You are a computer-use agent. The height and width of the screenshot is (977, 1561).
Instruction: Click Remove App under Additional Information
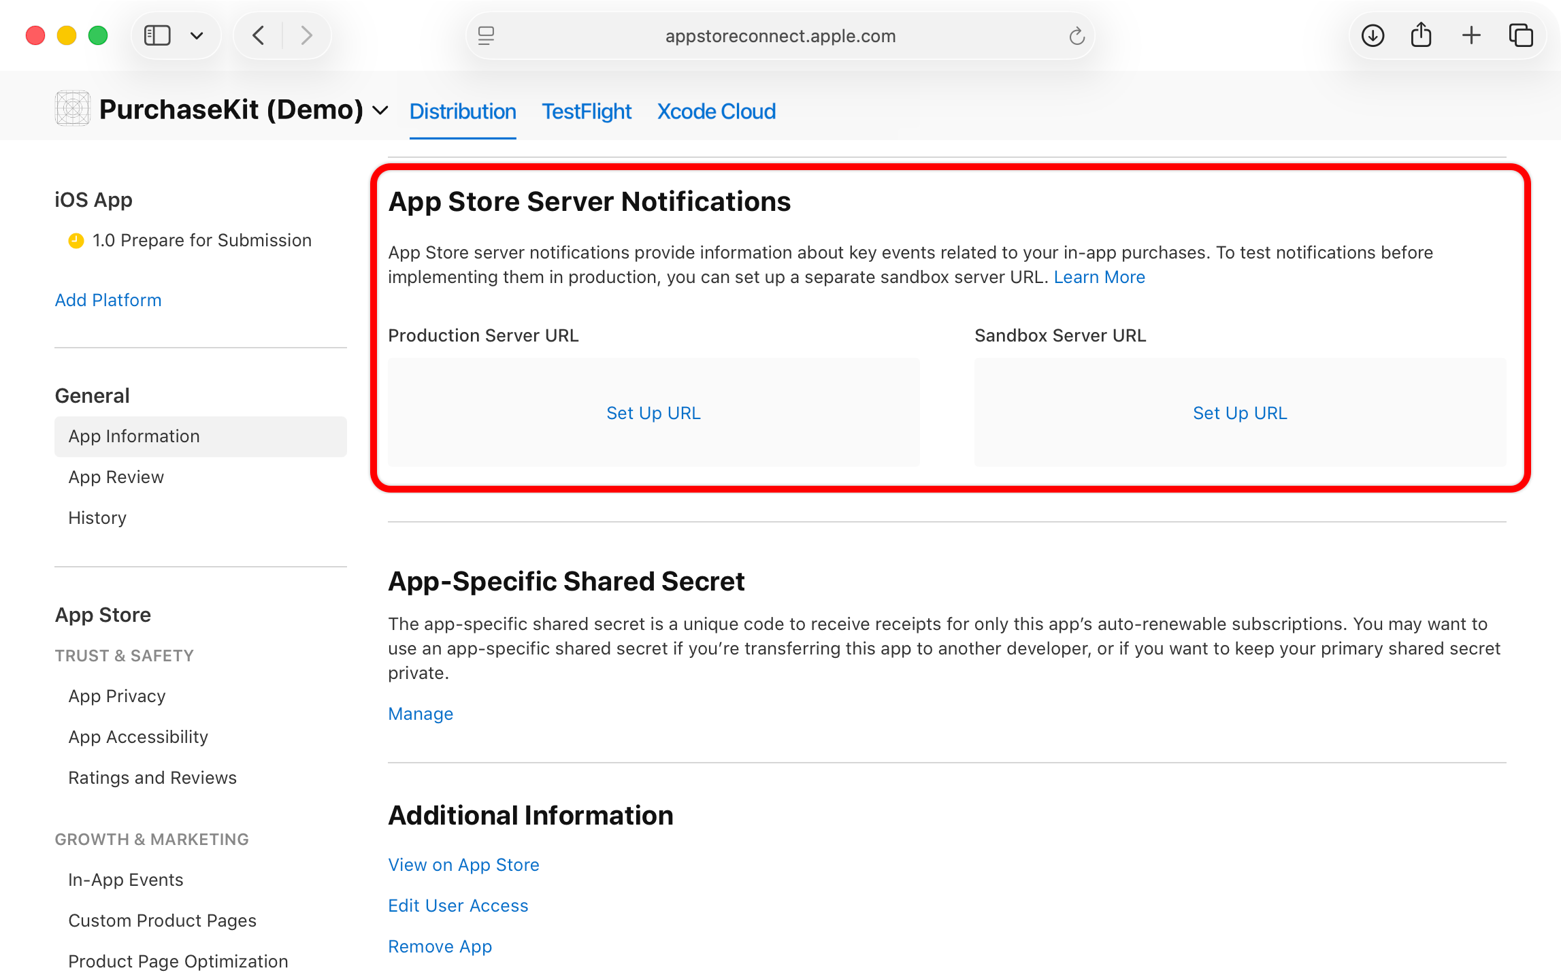[x=440, y=946]
